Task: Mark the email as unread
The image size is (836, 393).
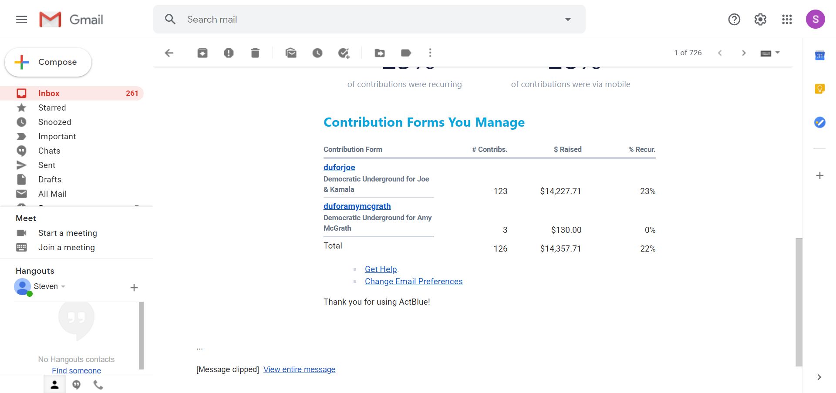Action: click(291, 53)
